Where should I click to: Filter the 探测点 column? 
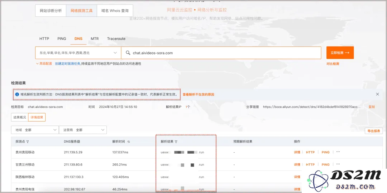[x=28, y=142]
